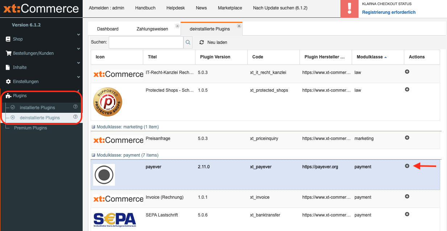Sort by the Modulklasse column header
Image resolution: width=447 pixels, height=231 pixels.
[x=378, y=57]
